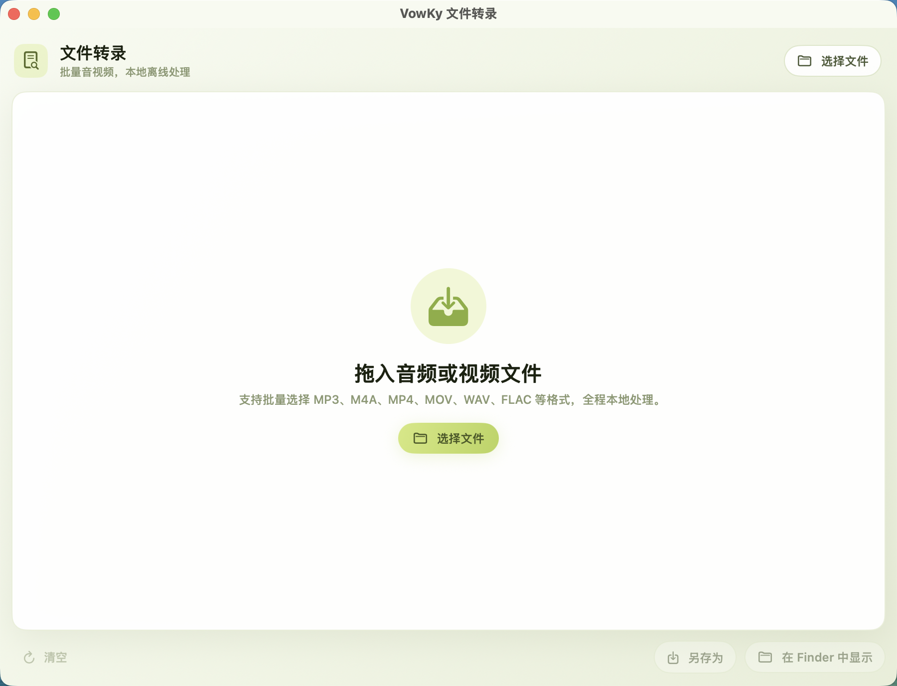Click 在 Finder 中显示 button
Screen dimensions: 897x686
pyautogui.click(x=815, y=657)
